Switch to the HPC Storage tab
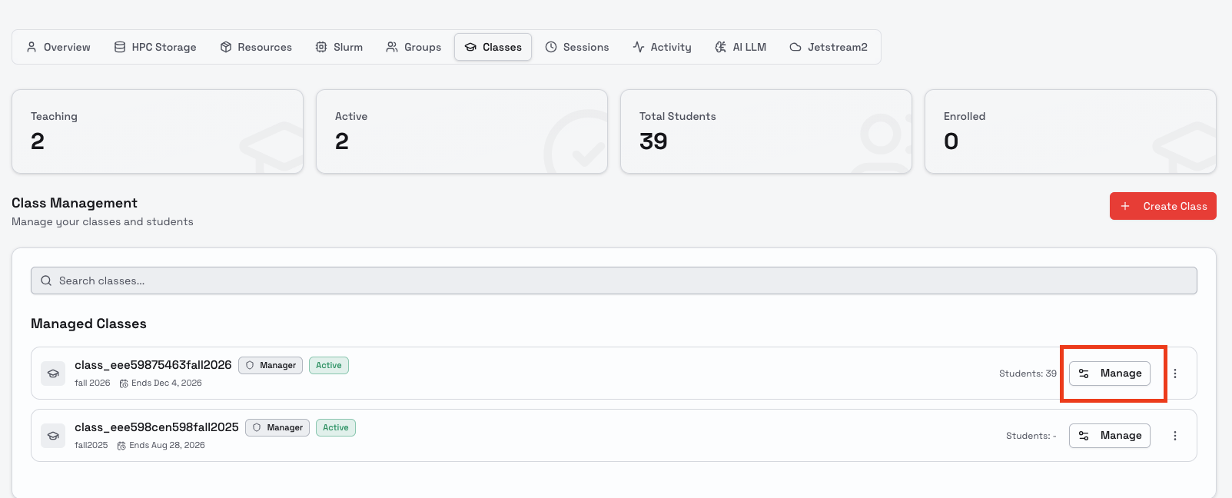Viewport: 1232px width, 498px height. [x=155, y=47]
